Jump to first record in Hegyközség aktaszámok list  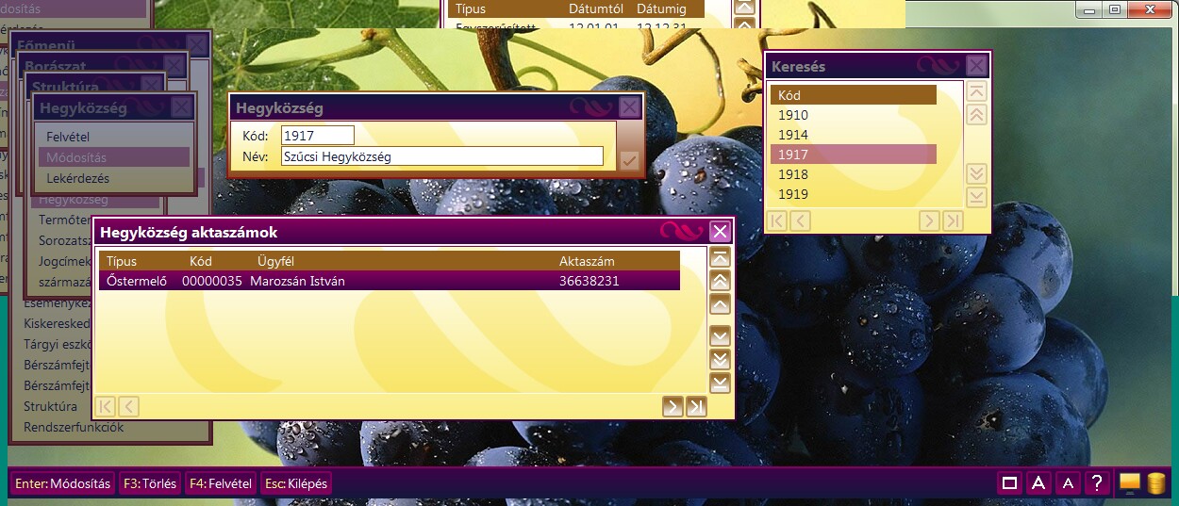720,258
